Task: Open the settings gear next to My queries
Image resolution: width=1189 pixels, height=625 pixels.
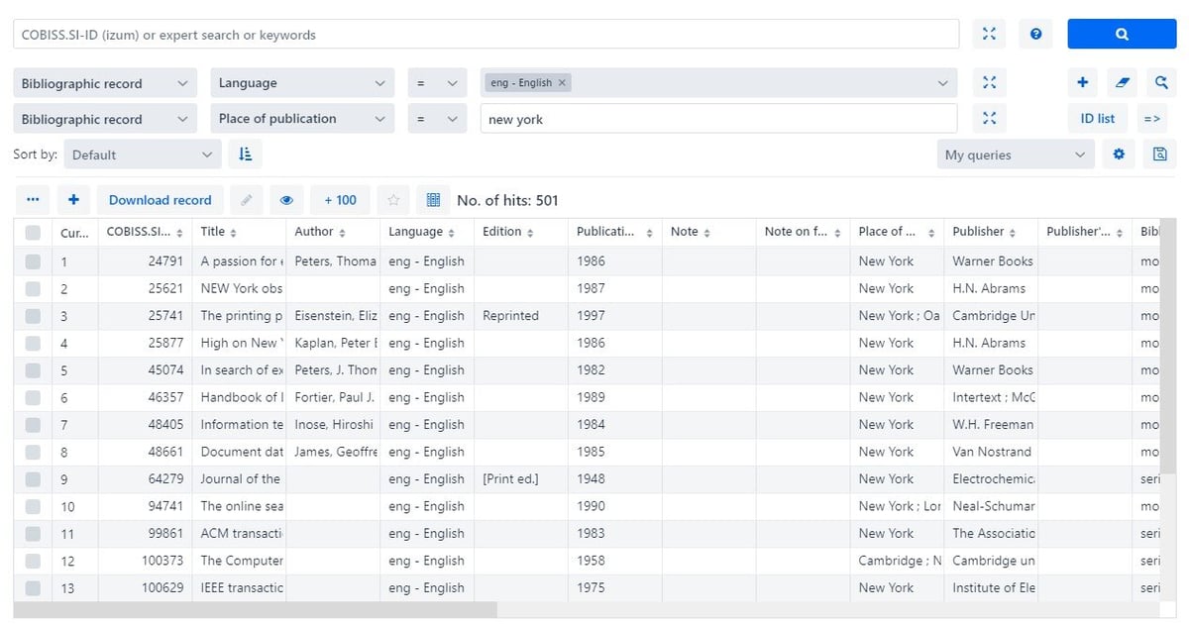Action: click(1120, 155)
